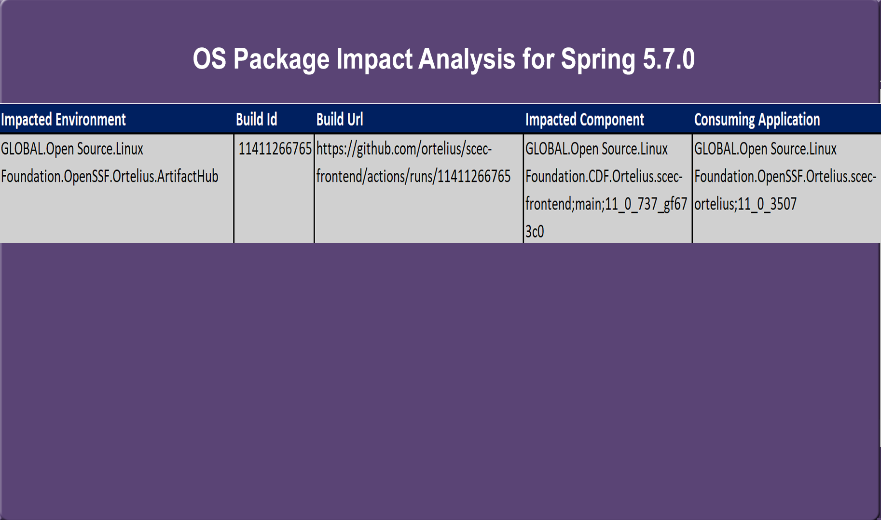Click the trailing '3c0' component version text

click(x=535, y=231)
